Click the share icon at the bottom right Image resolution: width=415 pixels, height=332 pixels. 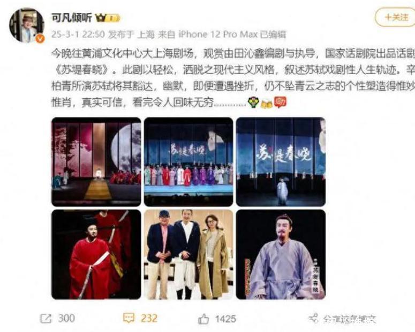313,318
